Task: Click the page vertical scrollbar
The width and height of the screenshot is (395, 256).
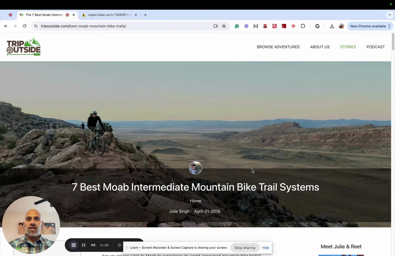Action: (x=393, y=41)
